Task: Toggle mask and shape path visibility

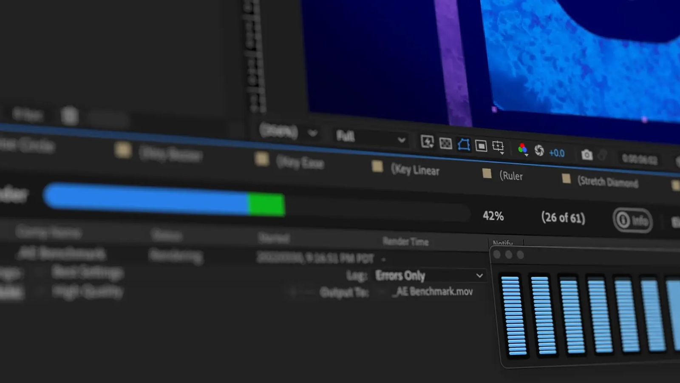Action: (x=464, y=145)
